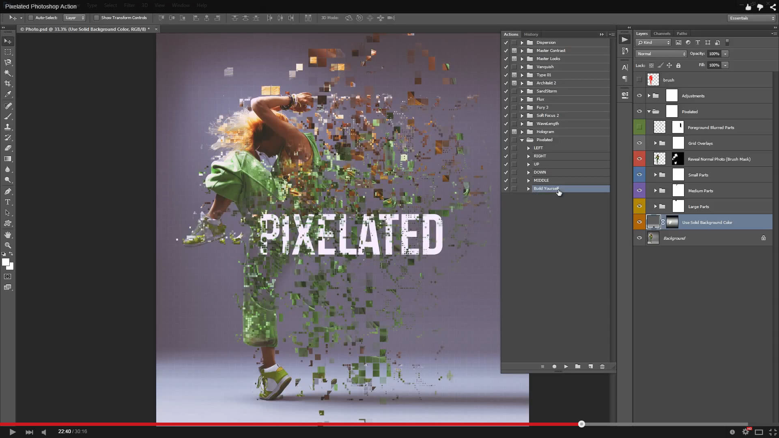779x438 pixels.
Task: Select the Clone Stamp tool
Action: [7, 127]
